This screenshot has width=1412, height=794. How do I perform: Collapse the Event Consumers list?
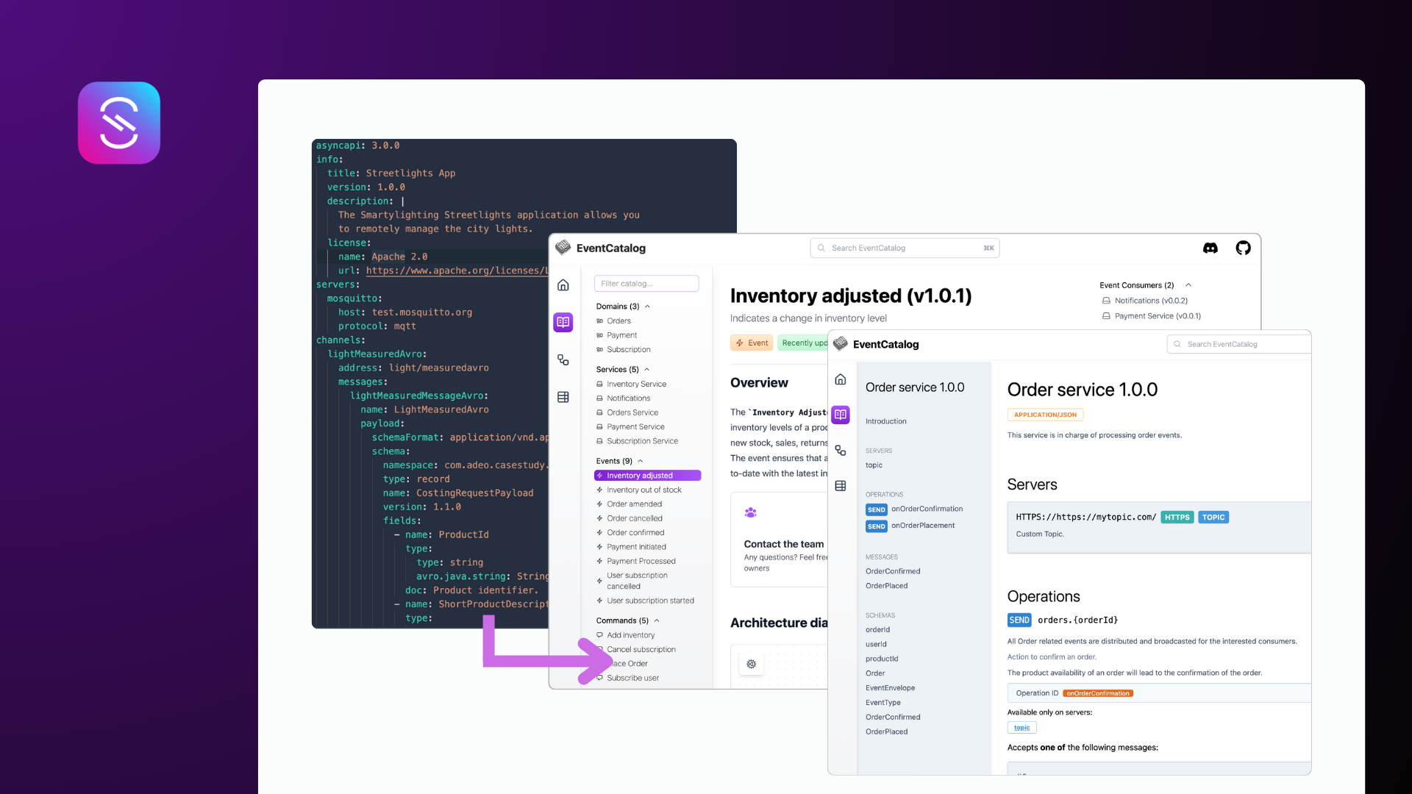pyautogui.click(x=1188, y=285)
